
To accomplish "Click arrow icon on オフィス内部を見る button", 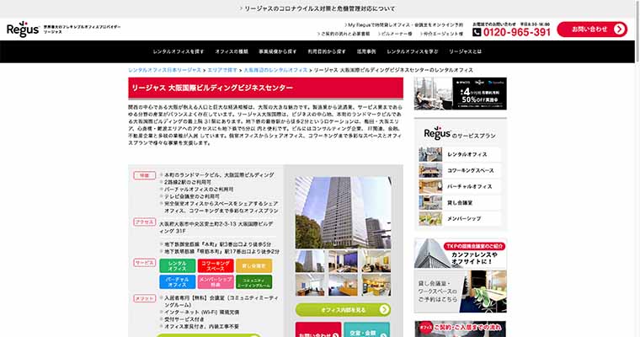I will 385,310.
